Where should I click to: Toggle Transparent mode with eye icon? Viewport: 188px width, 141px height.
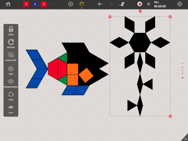pos(11,83)
